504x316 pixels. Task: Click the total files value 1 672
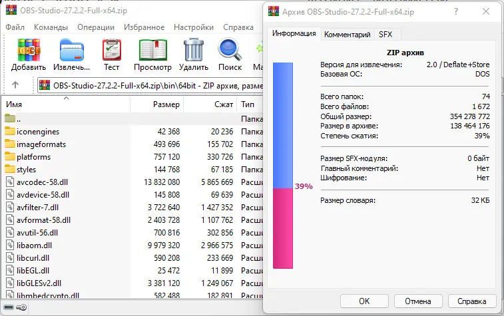click(481, 106)
